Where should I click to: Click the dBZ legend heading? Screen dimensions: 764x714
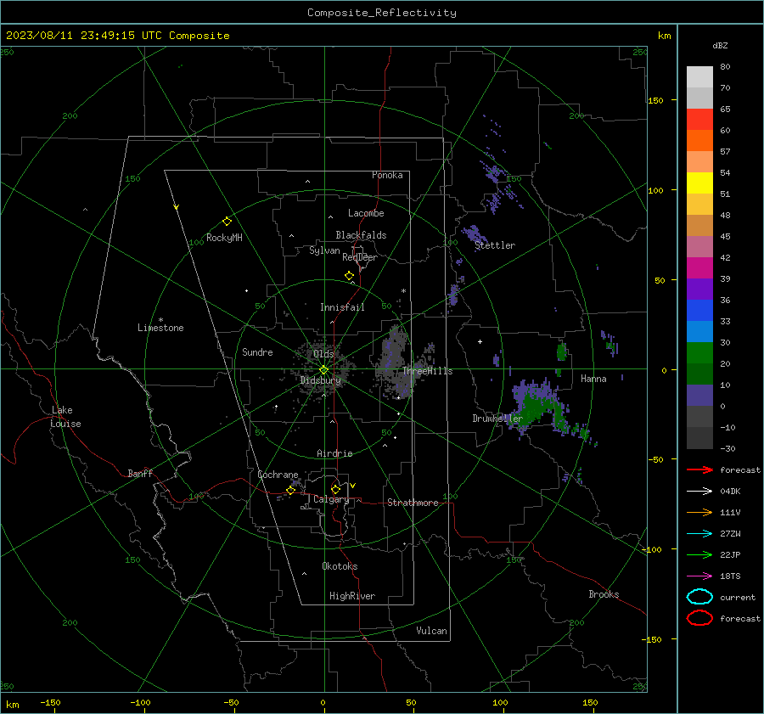(x=720, y=46)
